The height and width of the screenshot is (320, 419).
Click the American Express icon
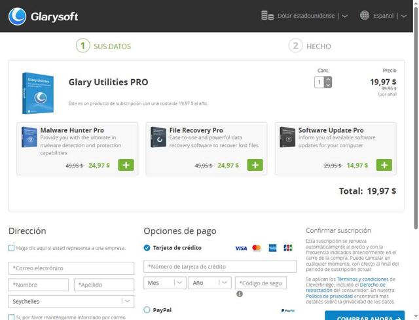tap(272, 248)
